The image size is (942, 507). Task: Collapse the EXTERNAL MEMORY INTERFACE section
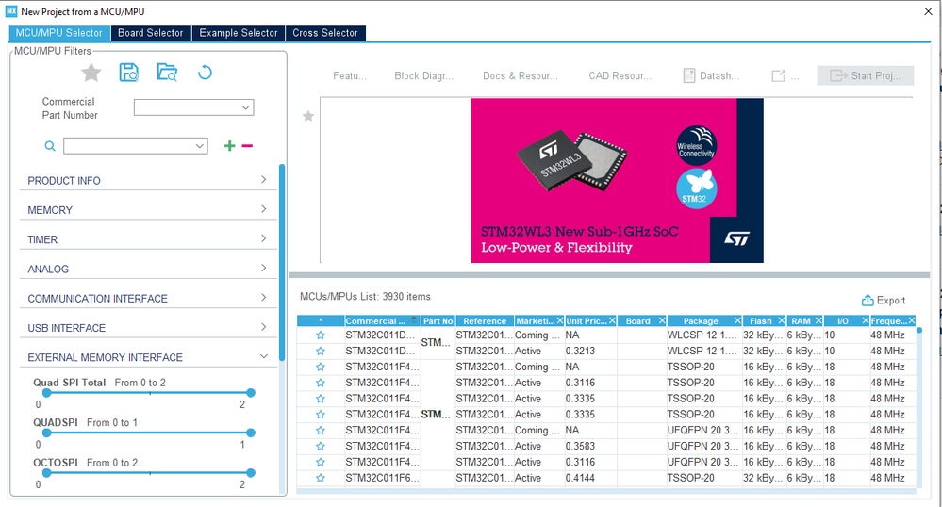click(148, 357)
